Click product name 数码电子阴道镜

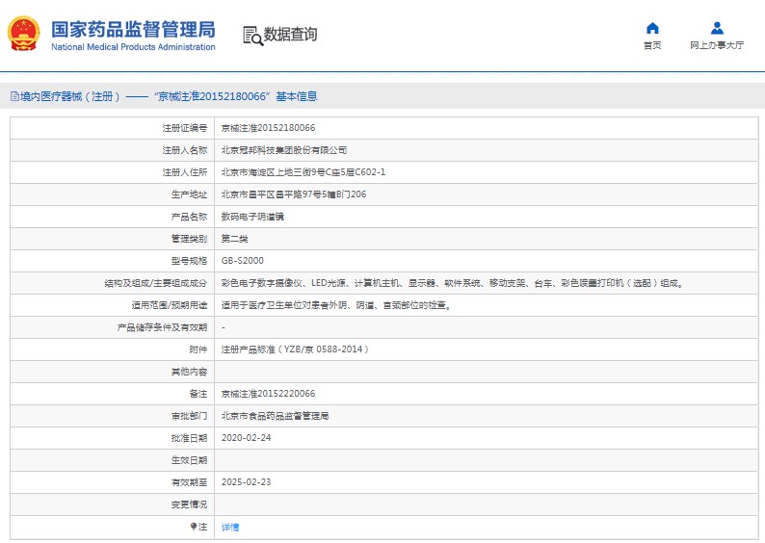[252, 217]
